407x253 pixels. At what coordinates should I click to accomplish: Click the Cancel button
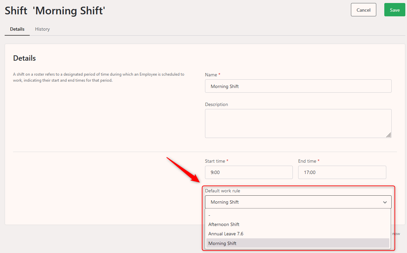(364, 10)
